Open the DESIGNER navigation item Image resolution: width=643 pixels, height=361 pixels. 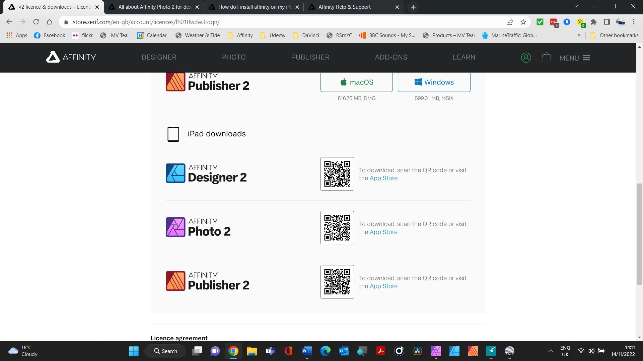point(159,57)
